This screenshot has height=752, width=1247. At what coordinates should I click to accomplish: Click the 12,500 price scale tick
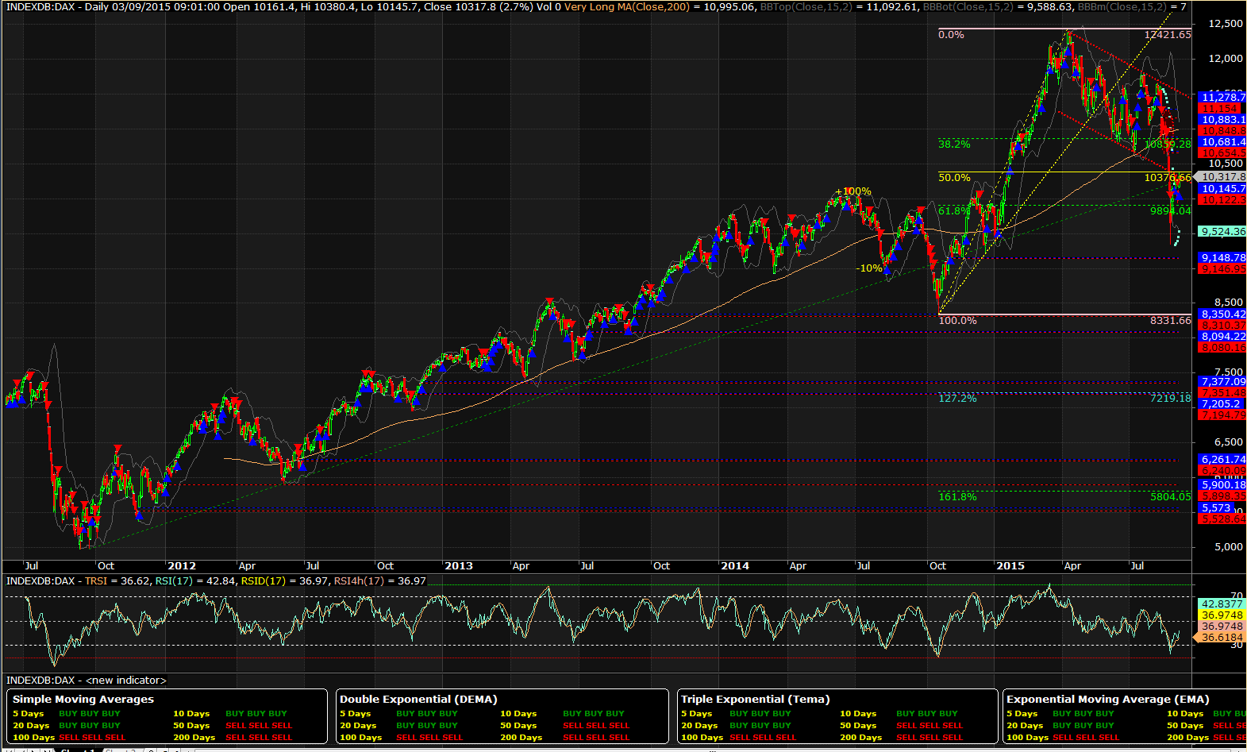point(1226,24)
